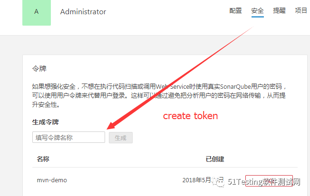Select the 安全 tab
The height and width of the screenshot is (196, 310).
point(257,10)
